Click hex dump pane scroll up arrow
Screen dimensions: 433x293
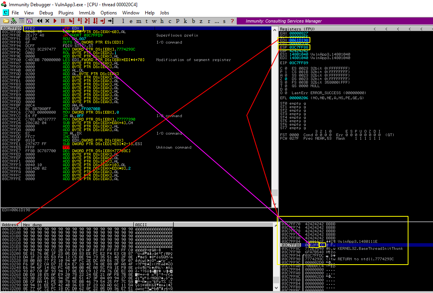point(276,226)
